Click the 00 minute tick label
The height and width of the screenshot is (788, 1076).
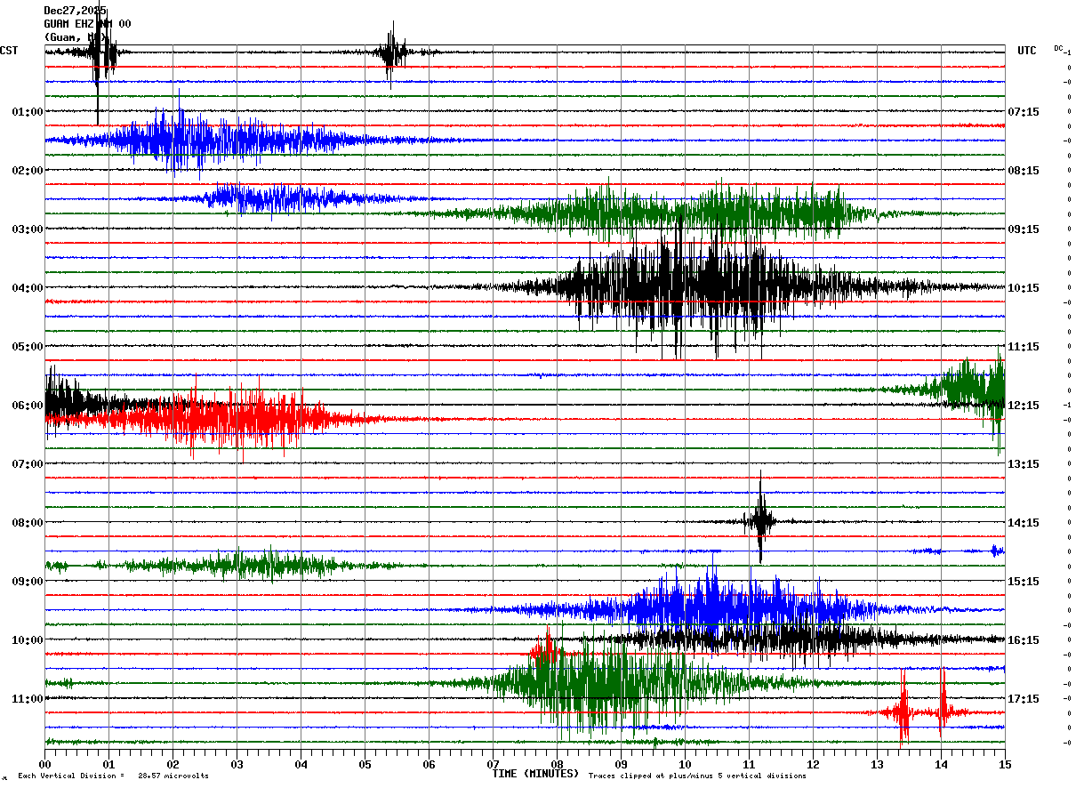coord(44,764)
